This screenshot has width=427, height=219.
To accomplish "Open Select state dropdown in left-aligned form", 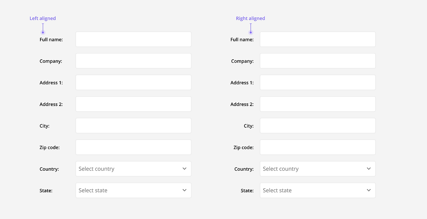I will click(133, 190).
